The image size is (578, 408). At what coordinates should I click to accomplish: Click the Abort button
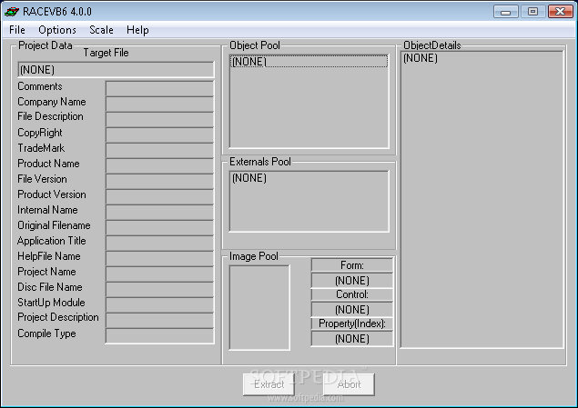click(349, 384)
